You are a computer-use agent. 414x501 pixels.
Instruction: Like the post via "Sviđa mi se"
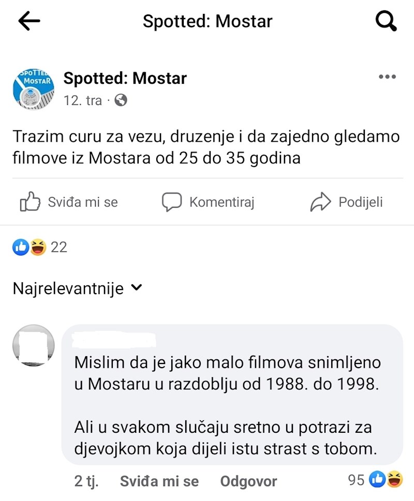pyautogui.click(x=83, y=202)
